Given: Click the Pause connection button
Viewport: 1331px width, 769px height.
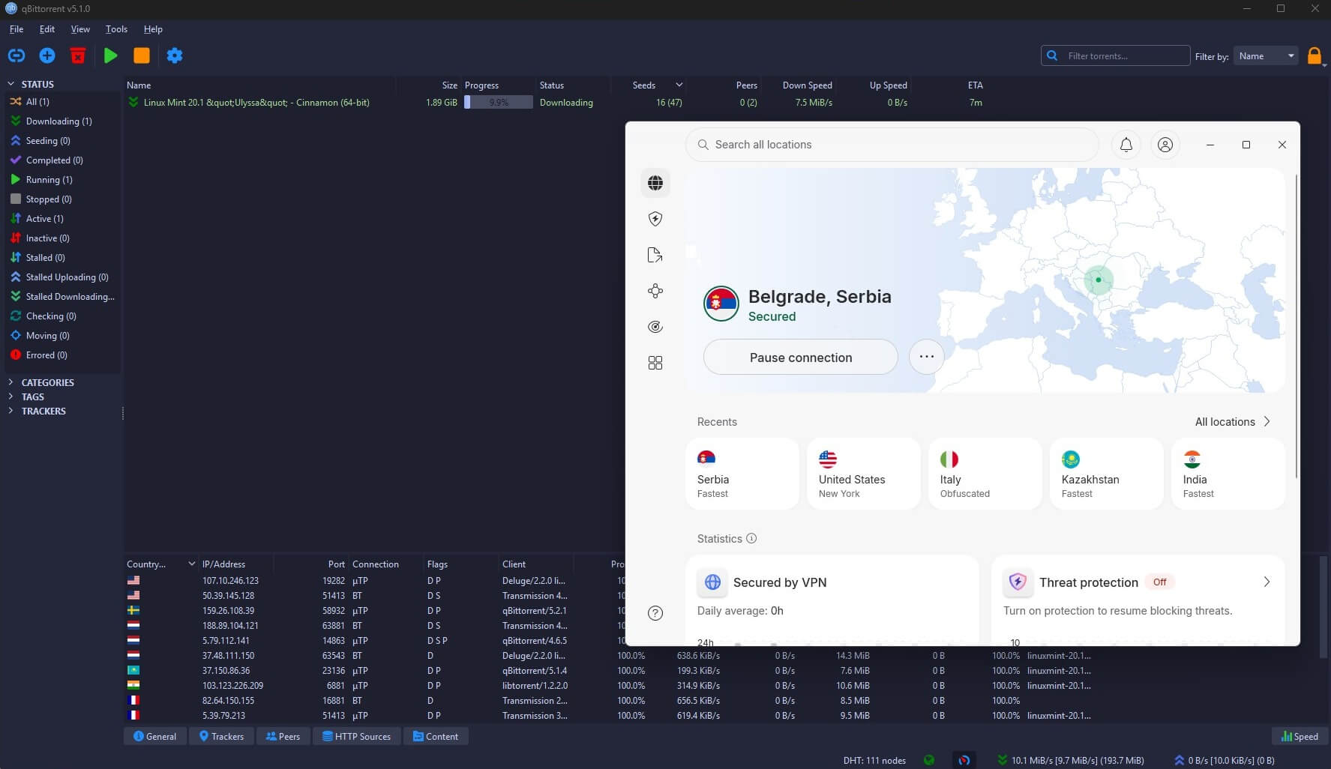Looking at the screenshot, I should [x=801, y=358].
